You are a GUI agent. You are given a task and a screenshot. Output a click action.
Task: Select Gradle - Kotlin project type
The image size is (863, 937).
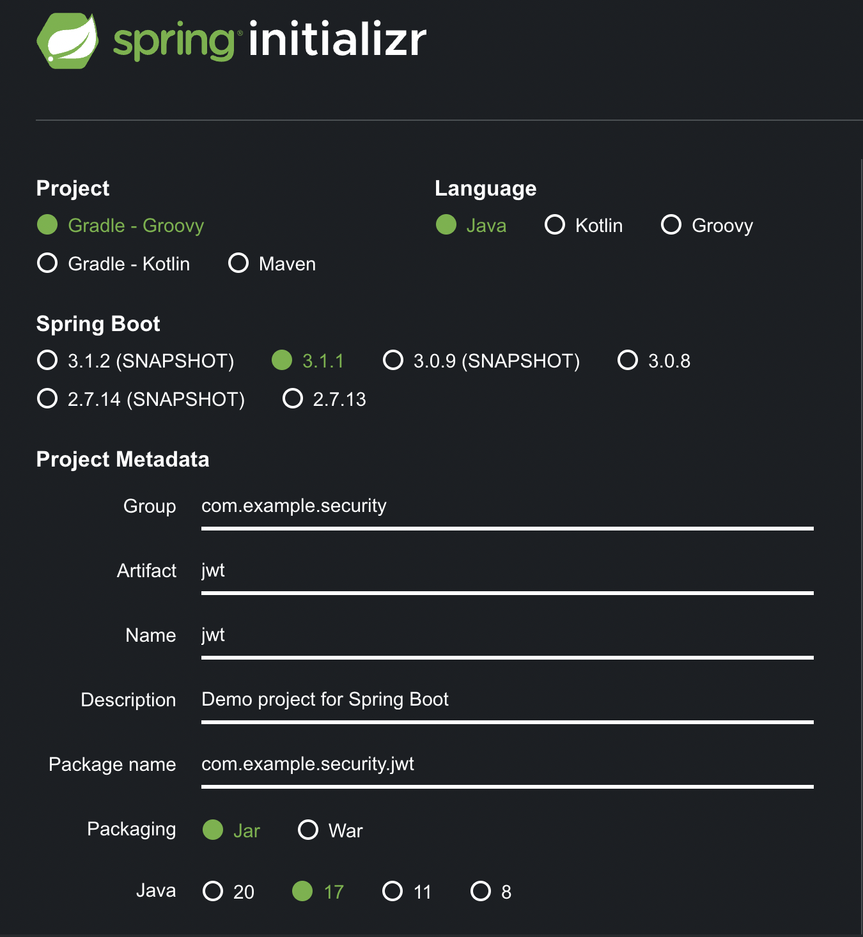pyautogui.click(x=114, y=264)
